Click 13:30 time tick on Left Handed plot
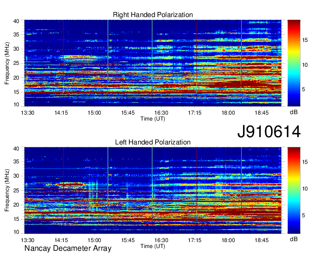 (28, 240)
